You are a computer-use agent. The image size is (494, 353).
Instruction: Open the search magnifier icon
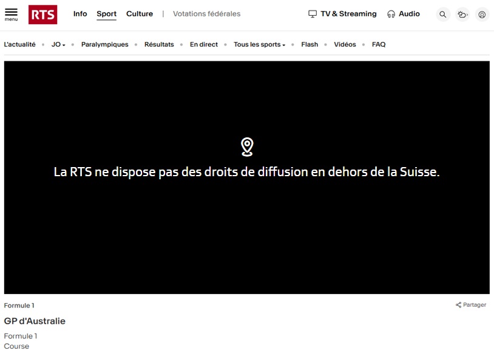click(x=443, y=14)
